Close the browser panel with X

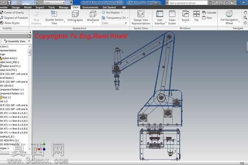click(30, 32)
